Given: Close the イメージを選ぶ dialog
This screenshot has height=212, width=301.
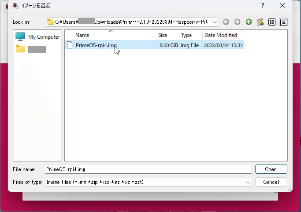Looking at the screenshot, I should [x=282, y=5].
